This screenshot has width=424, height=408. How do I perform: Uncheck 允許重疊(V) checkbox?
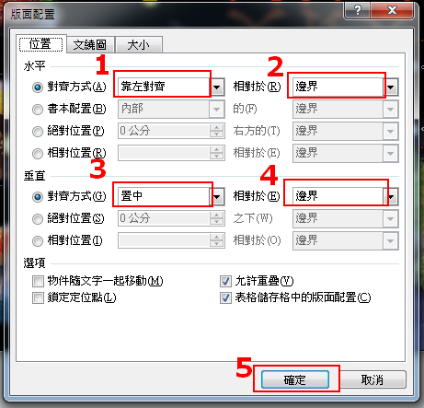pyautogui.click(x=225, y=281)
